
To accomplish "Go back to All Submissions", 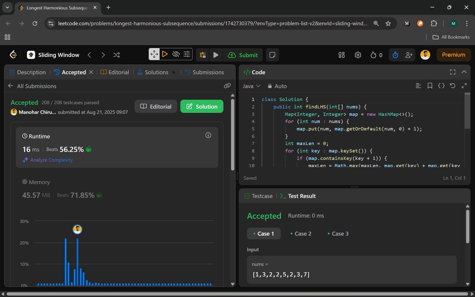I will [x=32, y=86].
